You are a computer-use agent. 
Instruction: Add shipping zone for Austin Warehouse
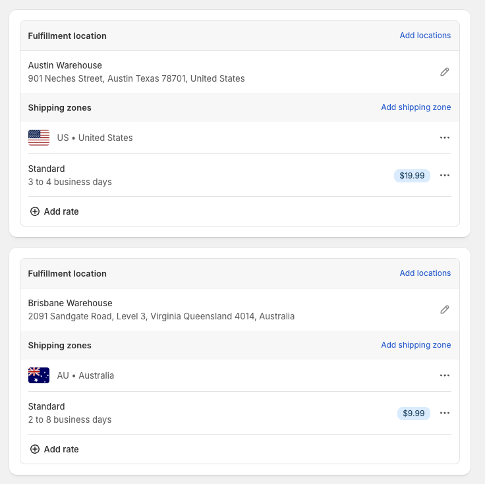point(416,107)
